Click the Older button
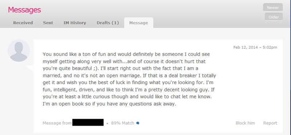This screenshot has height=135, width=291. pos(274,17)
